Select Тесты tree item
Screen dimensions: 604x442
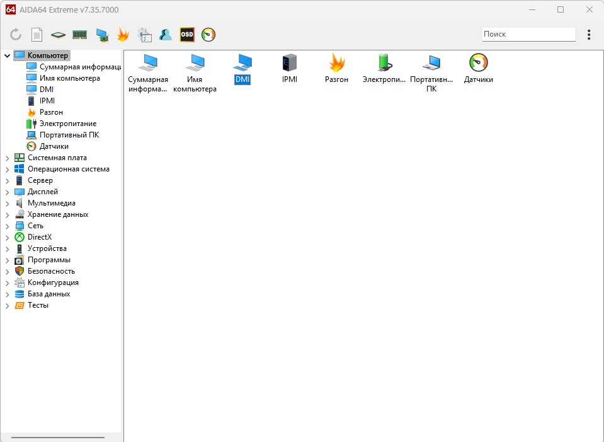coord(31,305)
